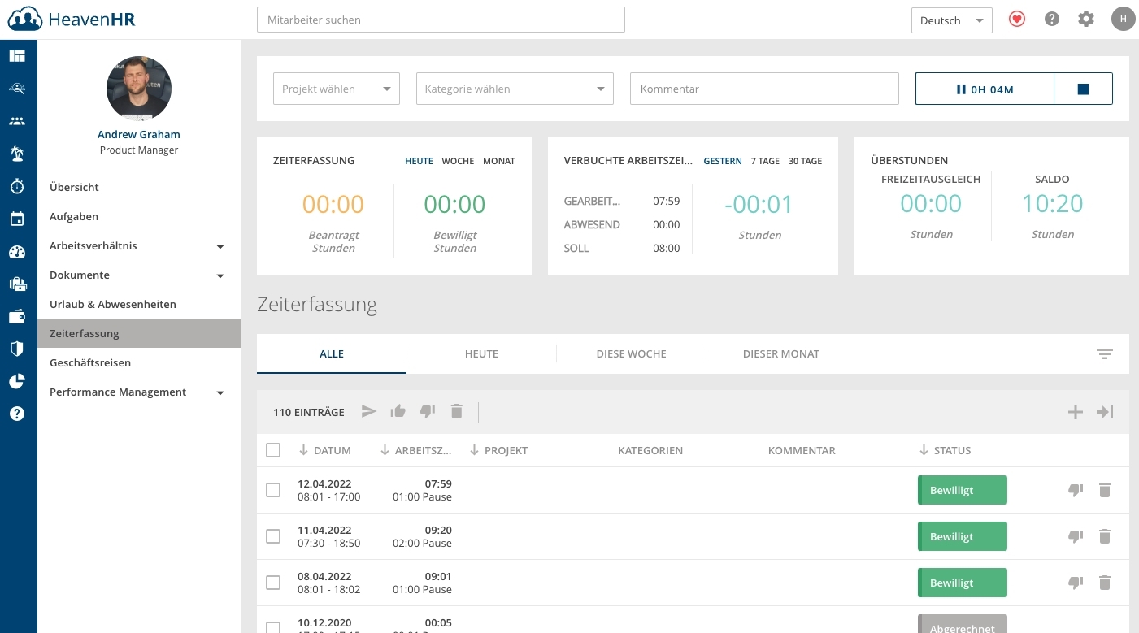Reject the 11.04.2022 entry with thumbs-down
This screenshot has width=1139, height=633.
coord(1076,536)
